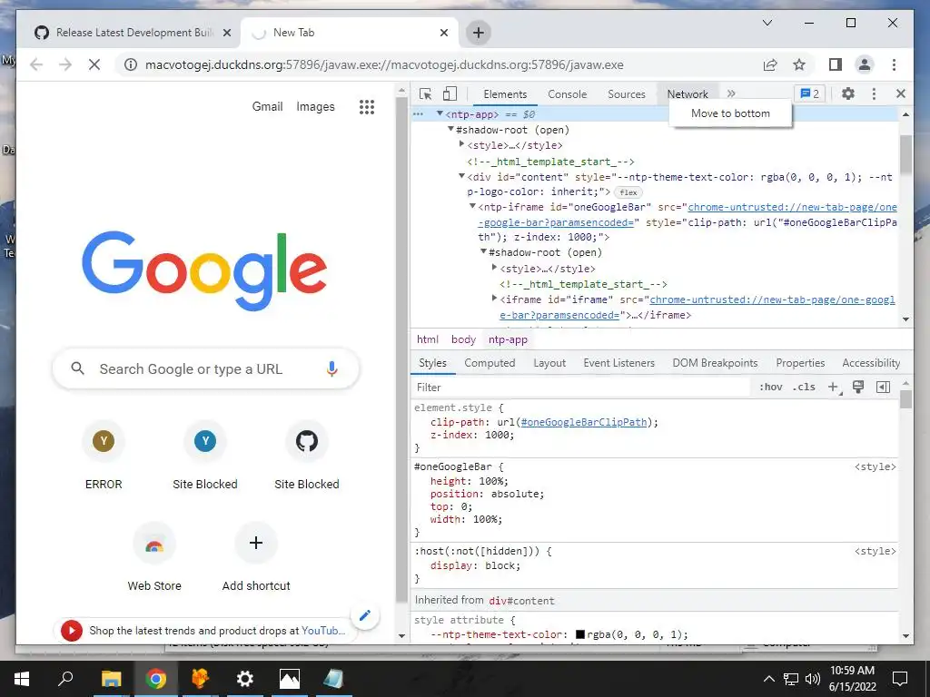Toggle the device toolbar icon
930x697 pixels.
450,93
